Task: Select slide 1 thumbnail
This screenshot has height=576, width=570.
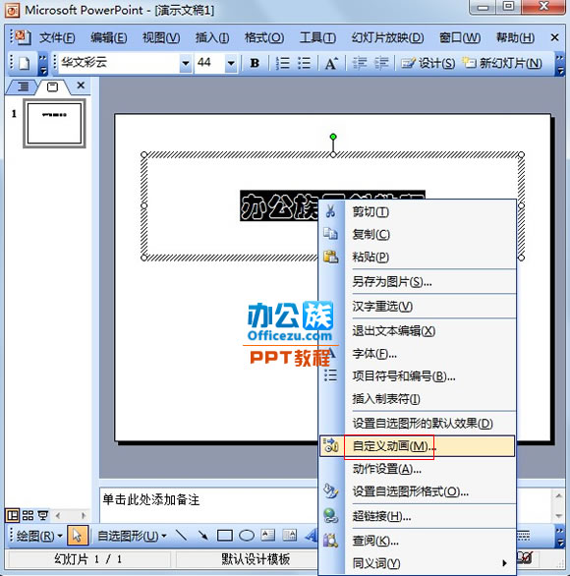Action: (54, 123)
